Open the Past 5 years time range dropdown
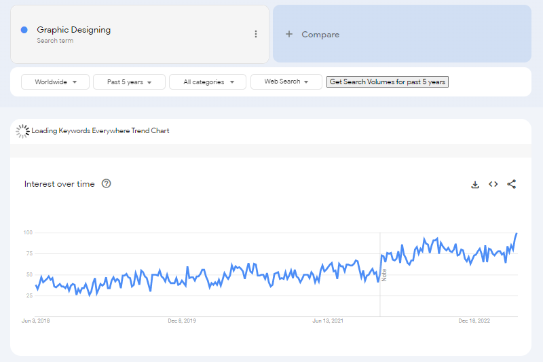The width and height of the screenshot is (543, 362). [129, 82]
